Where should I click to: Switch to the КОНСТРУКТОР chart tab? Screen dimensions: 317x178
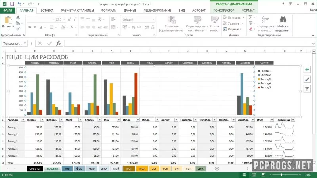click(223, 11)
